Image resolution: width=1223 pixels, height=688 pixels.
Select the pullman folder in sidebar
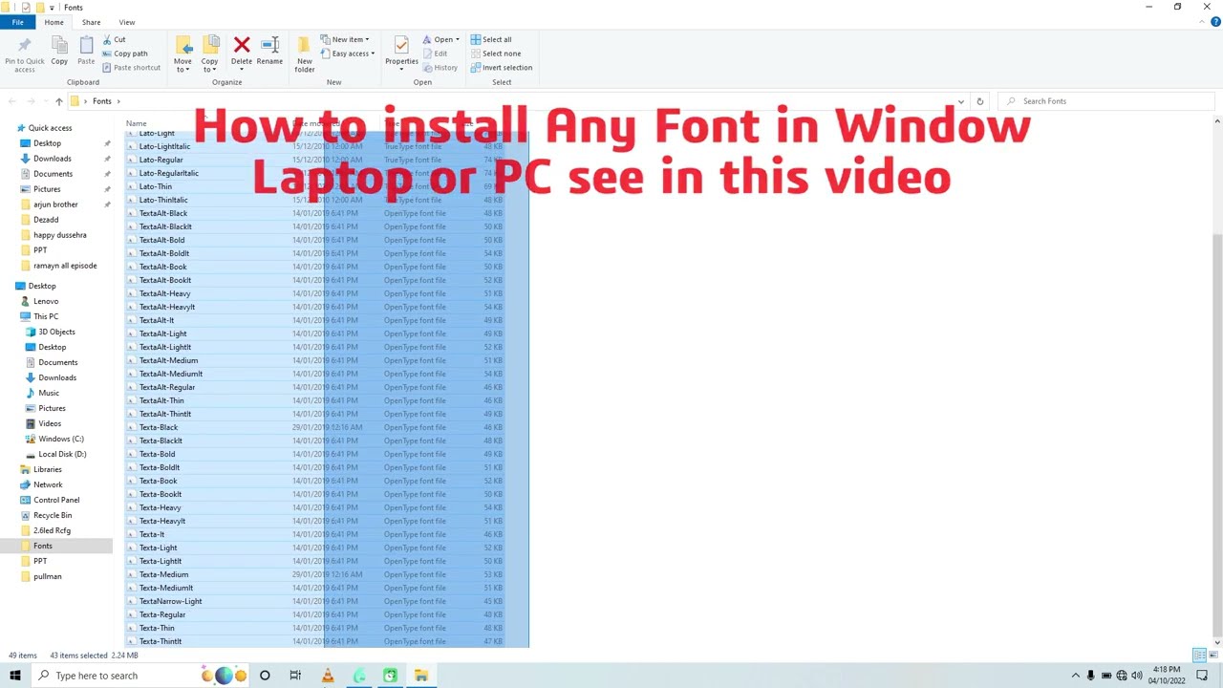point(47,576)
